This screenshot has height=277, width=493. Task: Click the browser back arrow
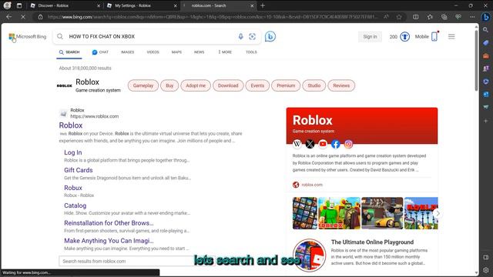(x=8, y=17)
